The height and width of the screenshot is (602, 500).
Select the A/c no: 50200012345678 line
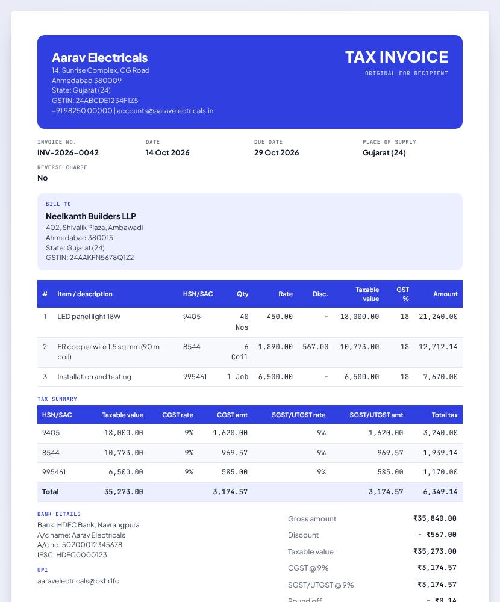pos(80,545)
